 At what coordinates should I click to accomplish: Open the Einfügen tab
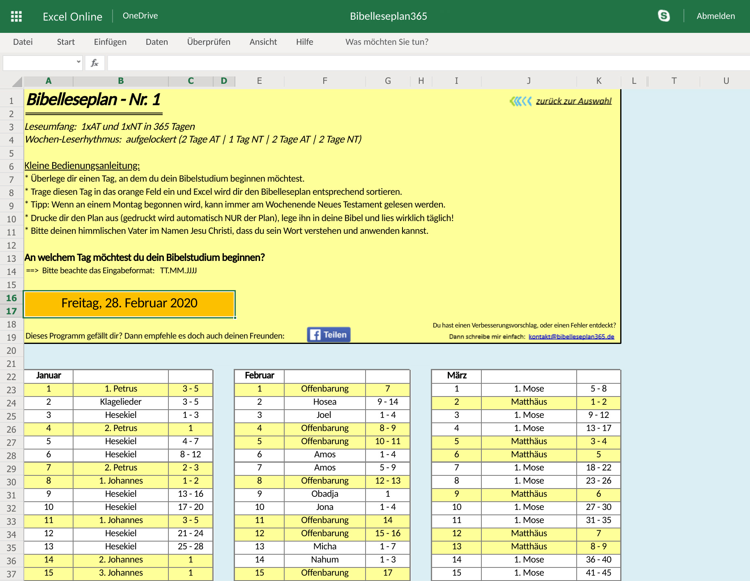pos(110,42)
